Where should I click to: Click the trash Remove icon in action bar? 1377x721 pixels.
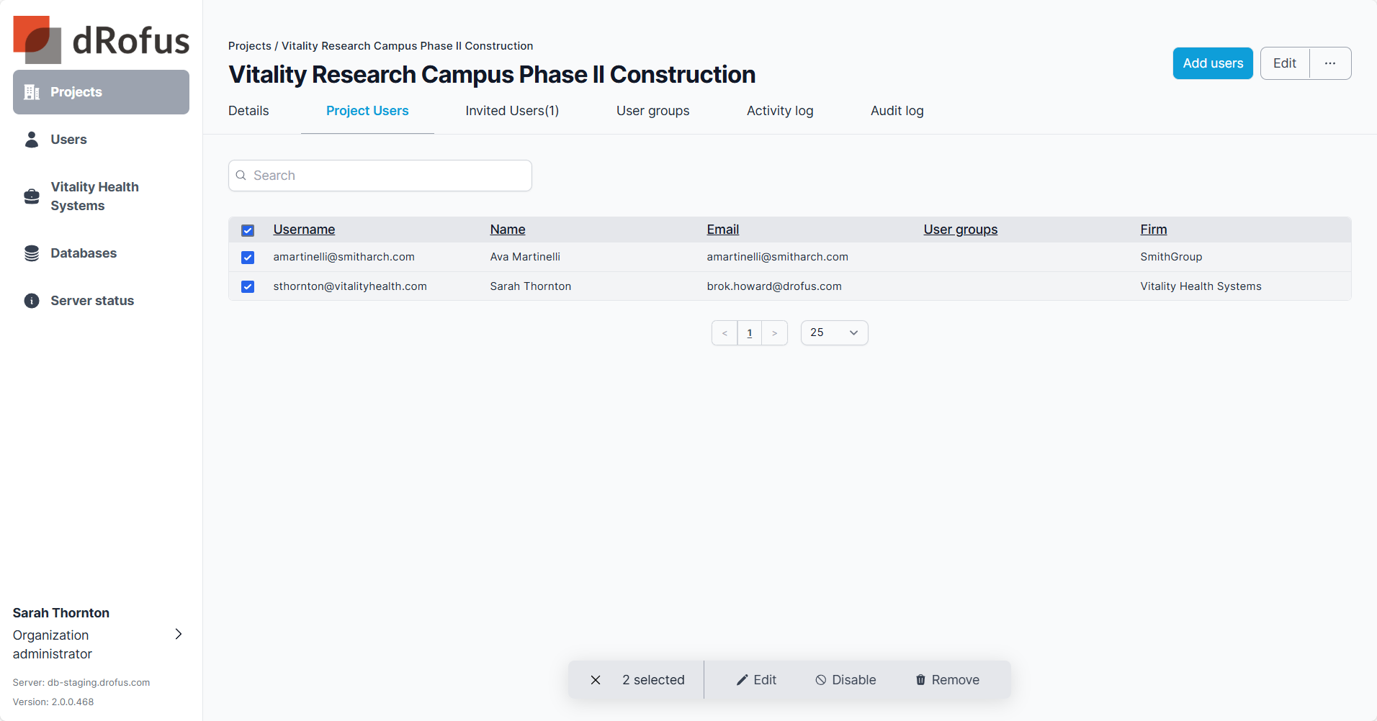click(x=920, y=680)
